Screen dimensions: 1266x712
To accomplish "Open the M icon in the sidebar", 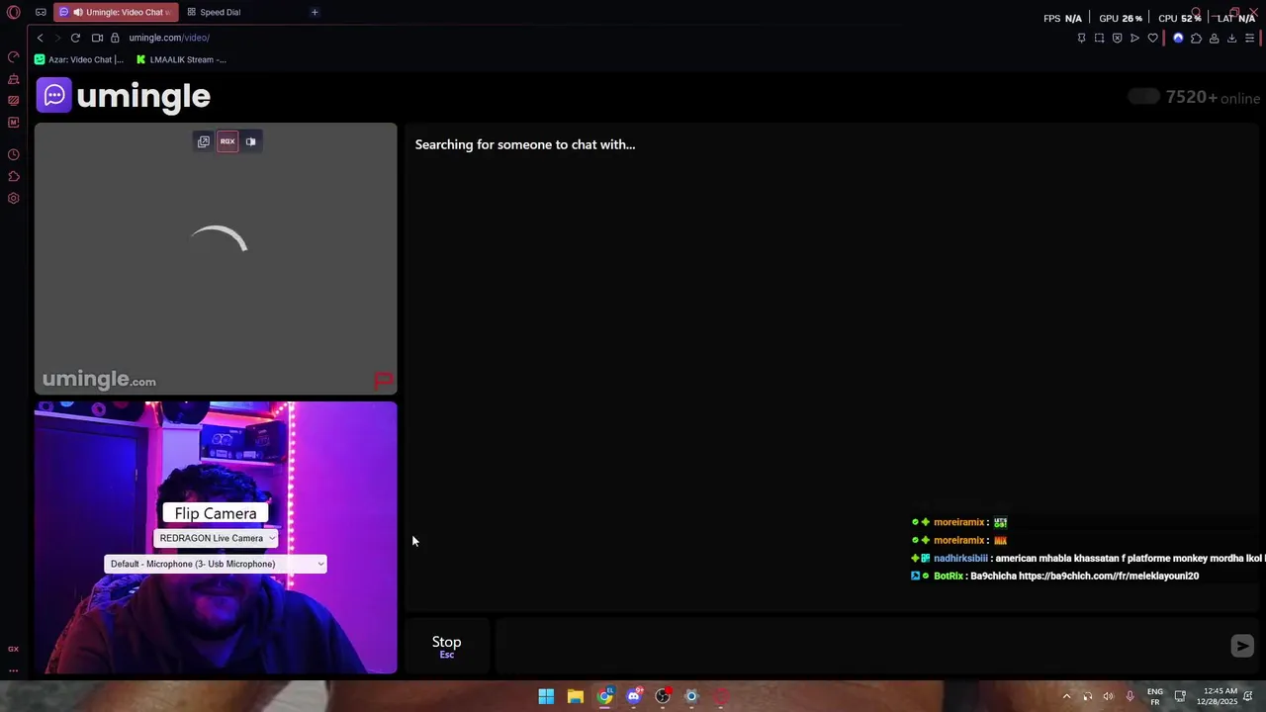I will (x=13, y=123).
